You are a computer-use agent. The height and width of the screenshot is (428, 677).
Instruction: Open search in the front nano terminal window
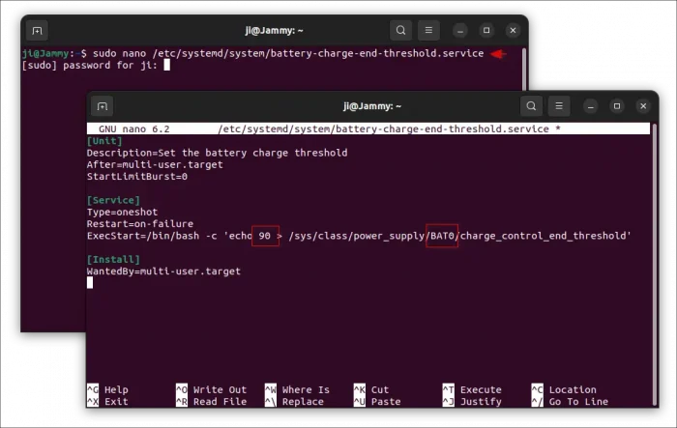pos(531,106)
